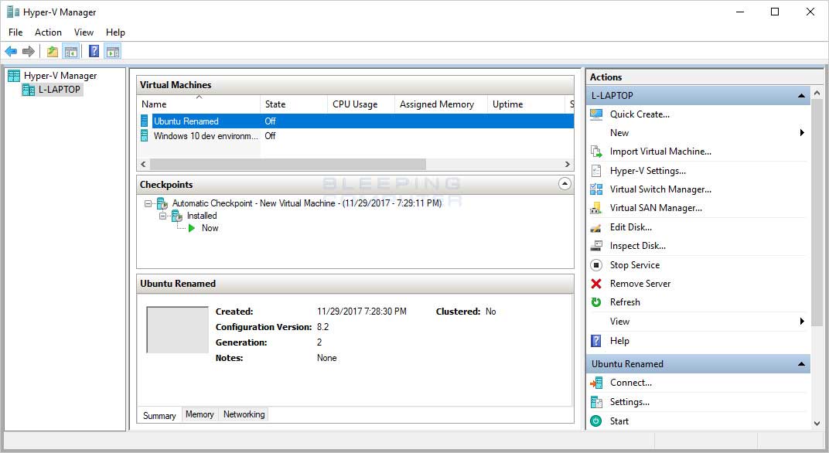Switch to the Memory tab
Viewport: 829px width, 453px height.
pyautogui.click(x=200, y=414)
